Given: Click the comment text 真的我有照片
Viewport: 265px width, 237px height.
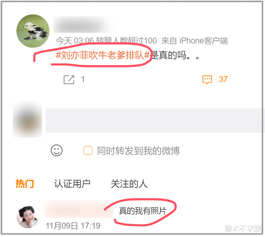Looking at the screenshot, I should point(142,211).
